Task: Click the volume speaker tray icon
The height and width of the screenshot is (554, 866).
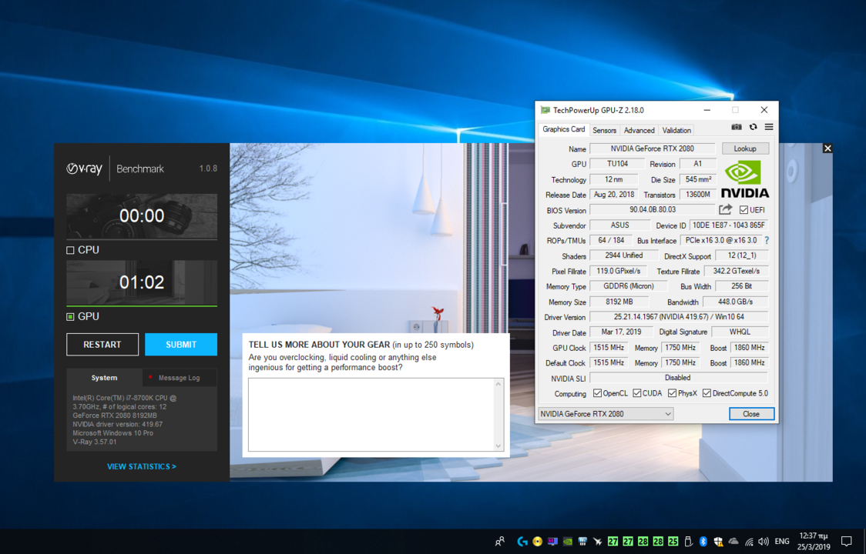Action: (764, 542)
